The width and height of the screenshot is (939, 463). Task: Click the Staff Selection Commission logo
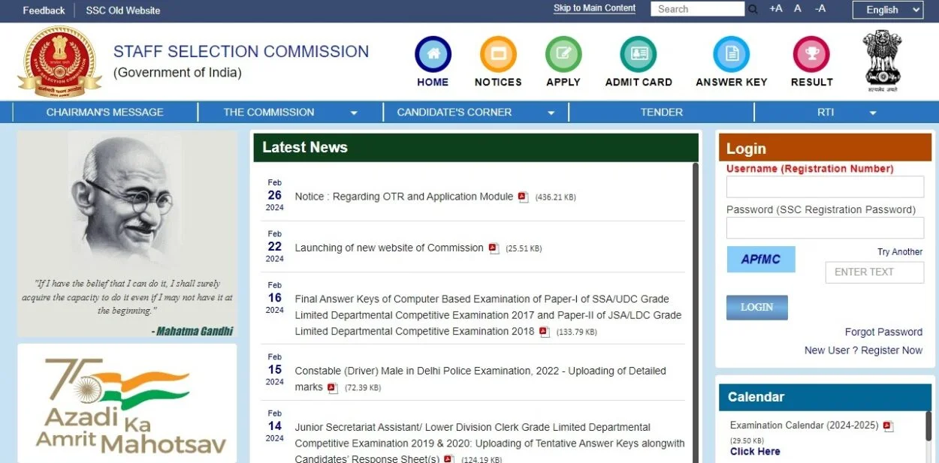click(x=59, y=62)
